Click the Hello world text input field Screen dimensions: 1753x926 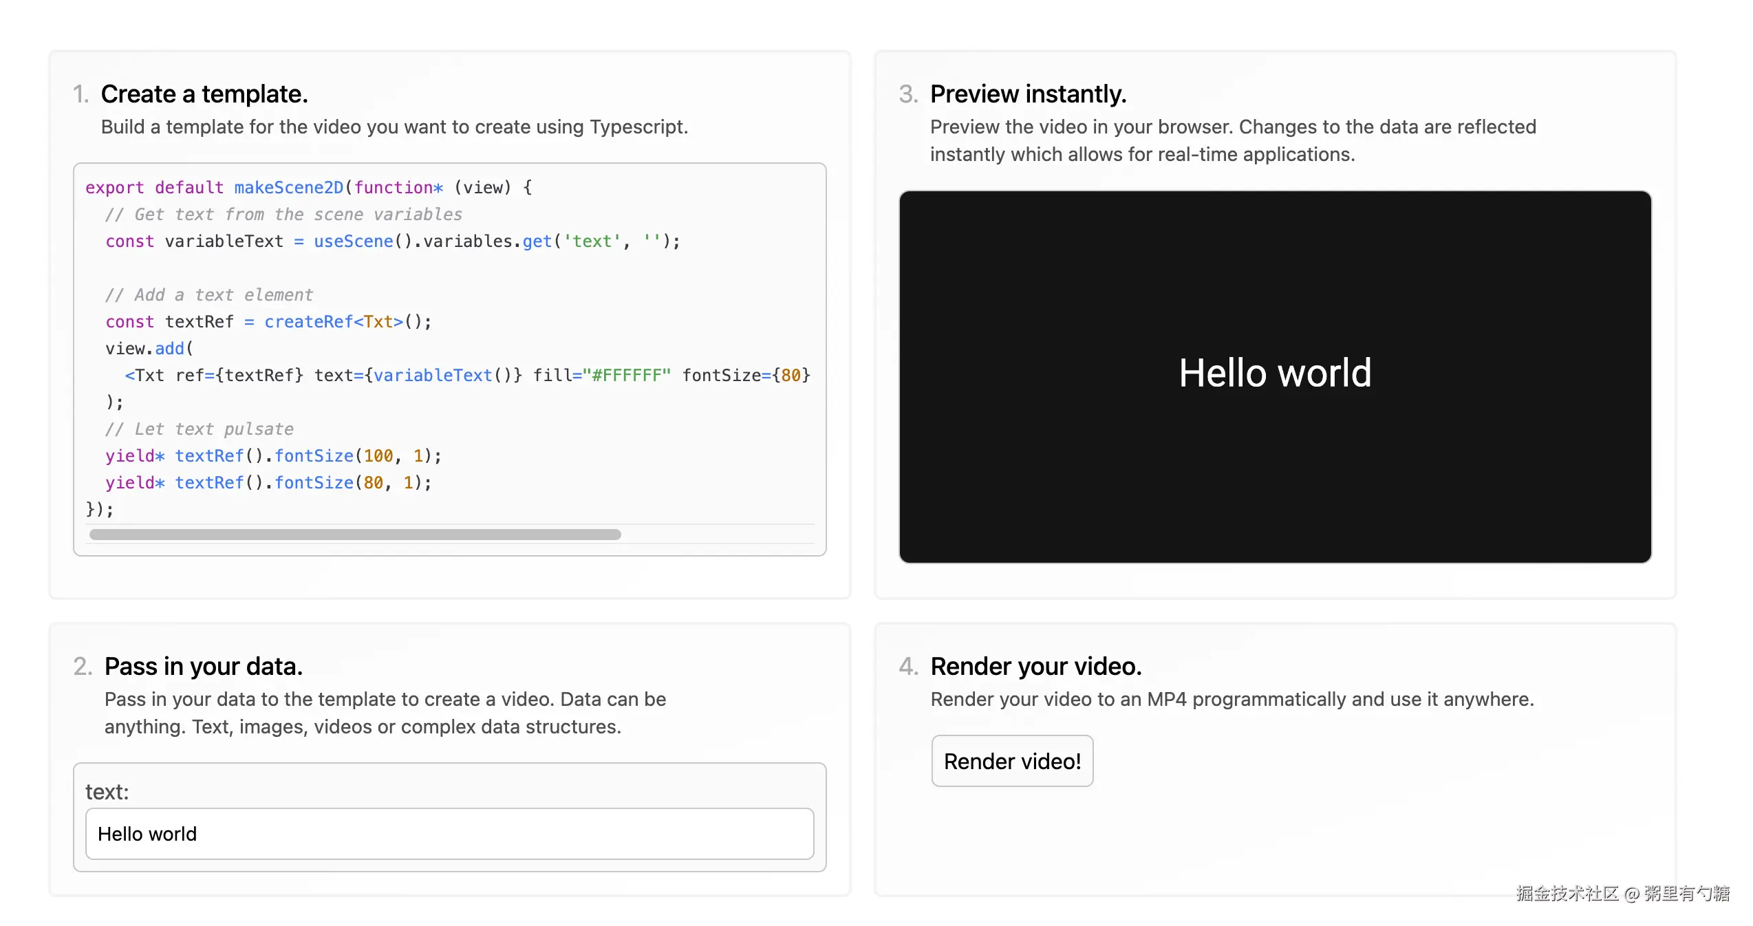pos(449,834)
